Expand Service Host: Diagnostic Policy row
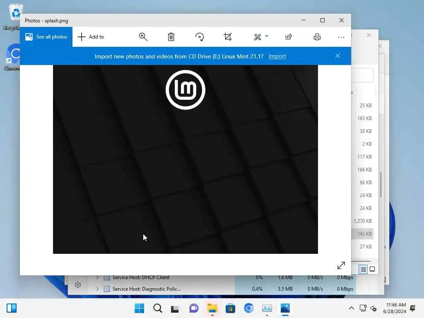The width and height of the screenshot is (424, 318). (x=97, y=289)
